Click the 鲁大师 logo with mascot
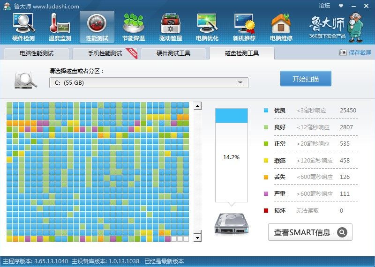 [x=336, y=27]
